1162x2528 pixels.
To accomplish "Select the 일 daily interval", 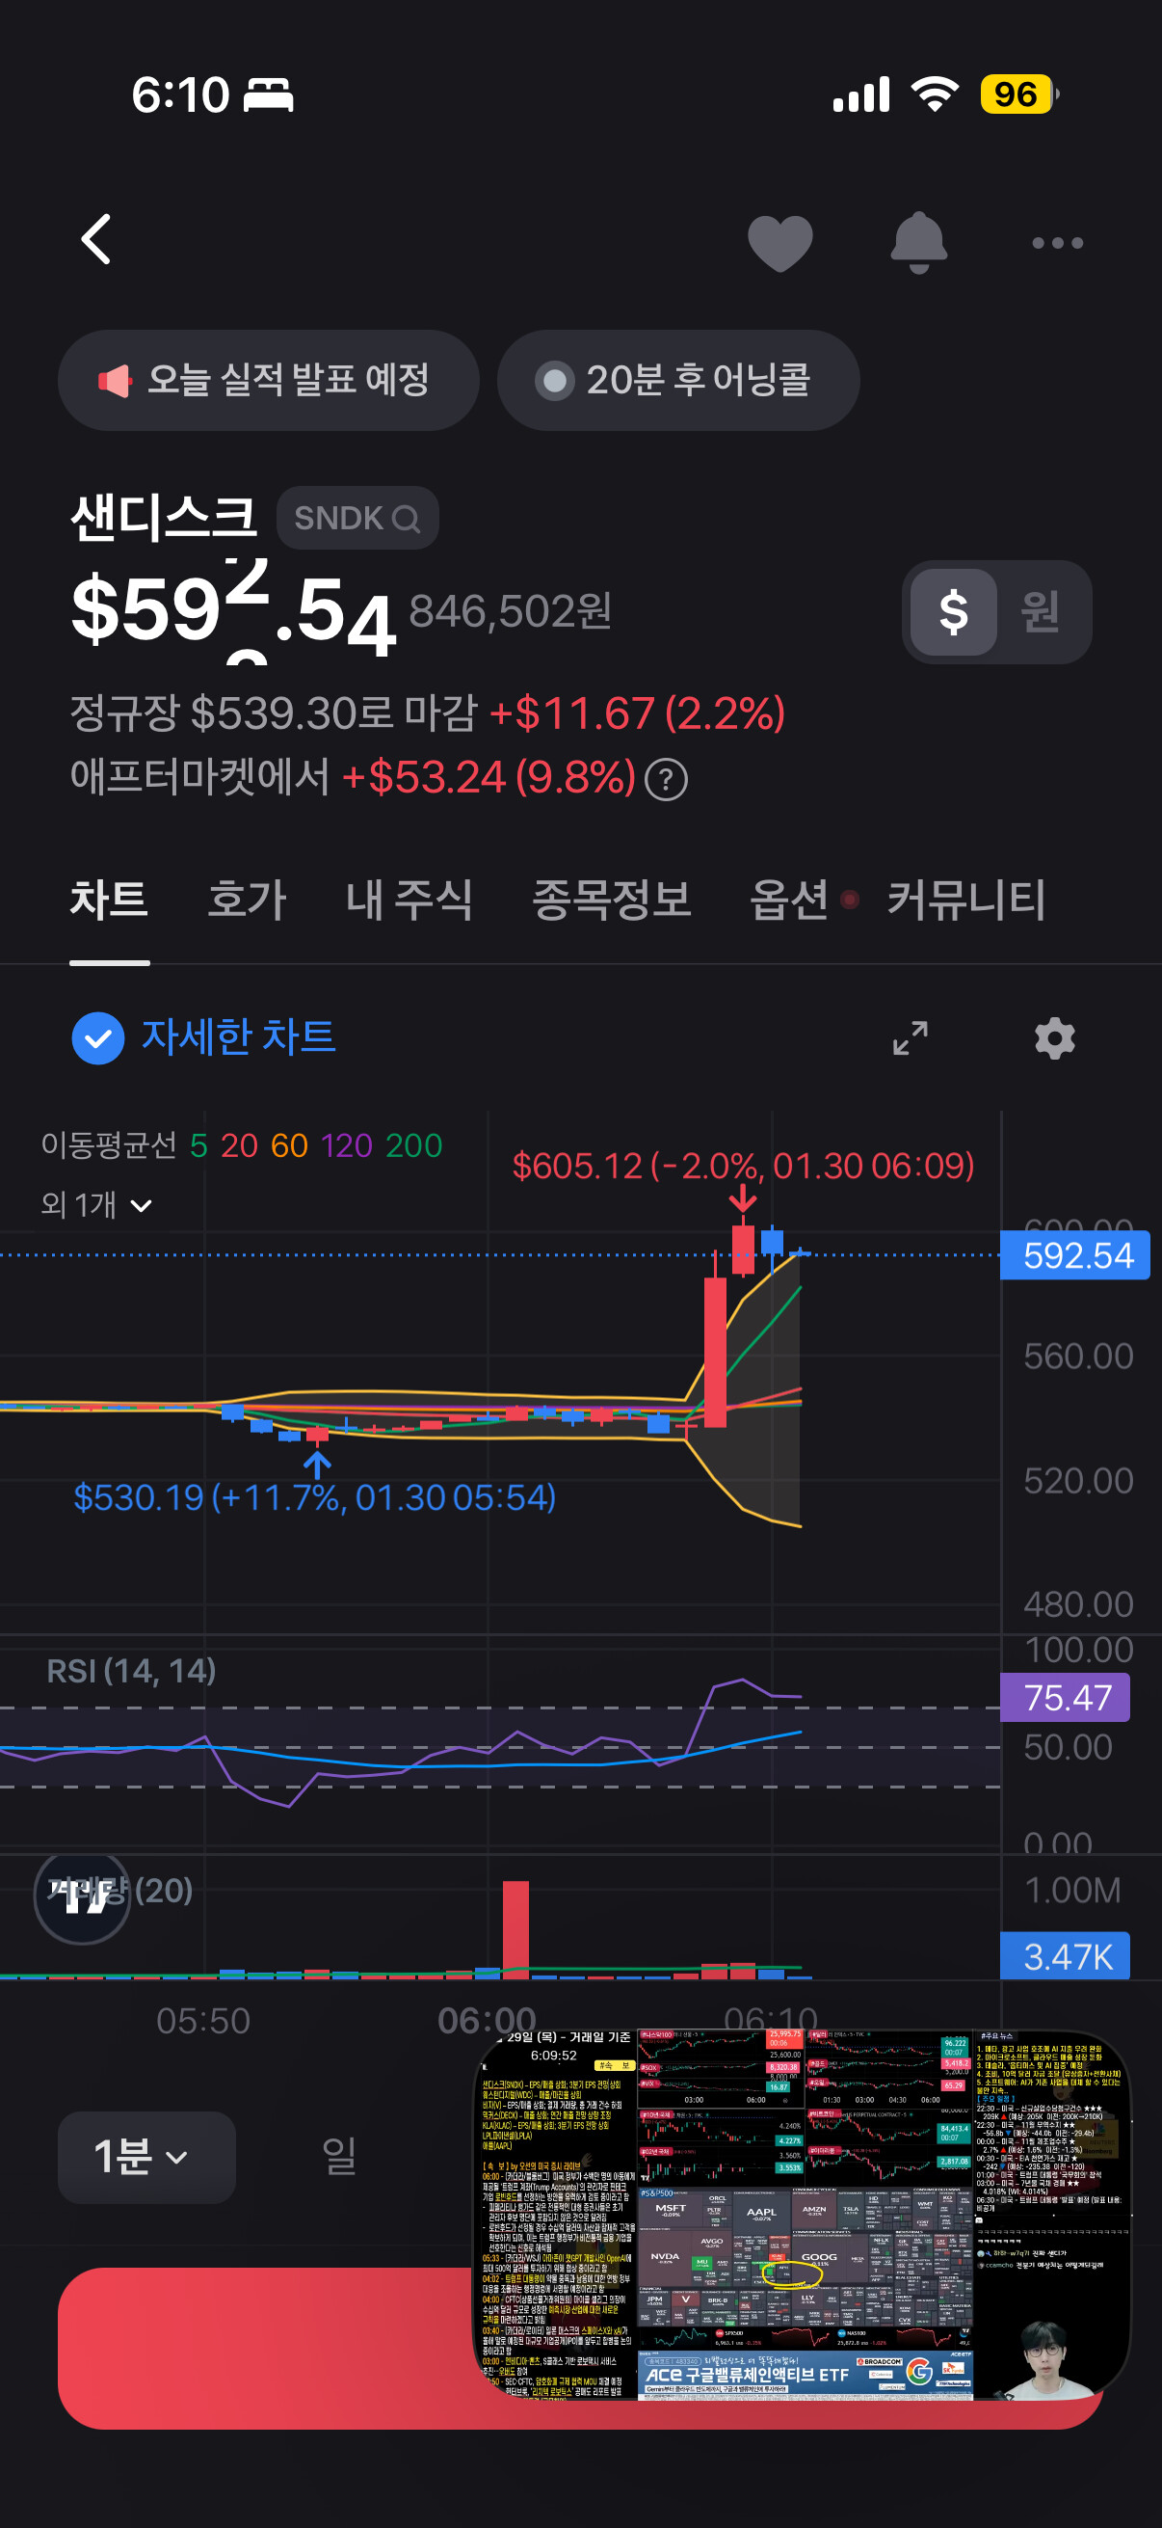I will pos(339,2156).
